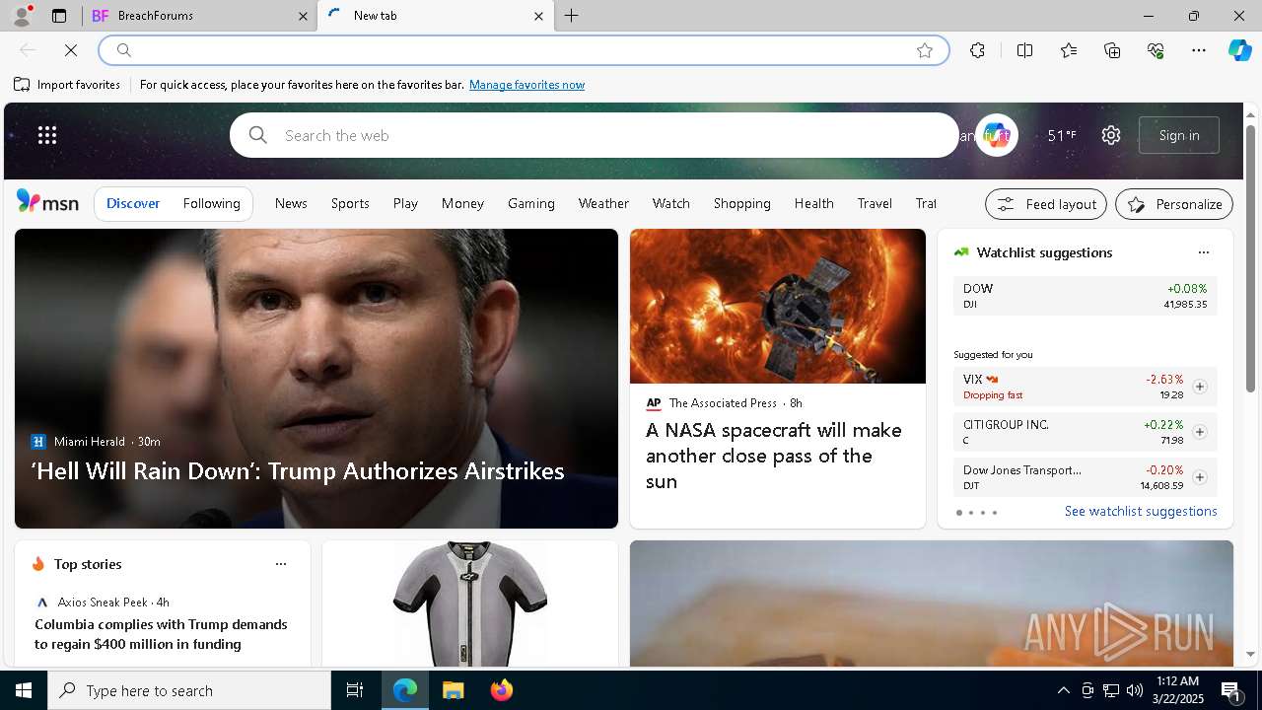This screenshot has height=710, width=1262.
Task: Click the Sign in button
Action: tap(1179, 135)
